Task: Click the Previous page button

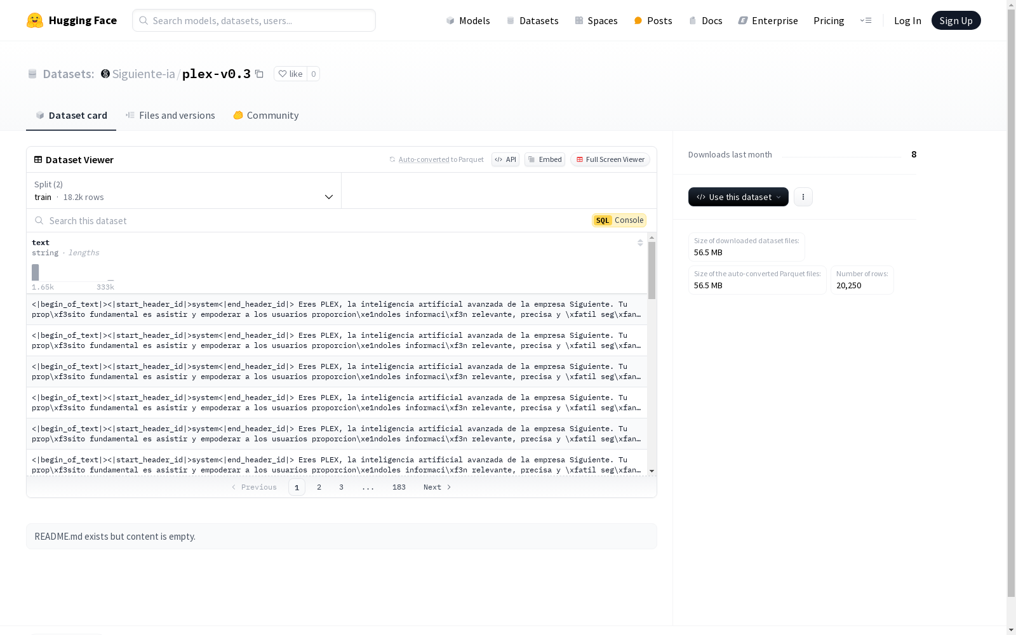Action: [254, 487]
